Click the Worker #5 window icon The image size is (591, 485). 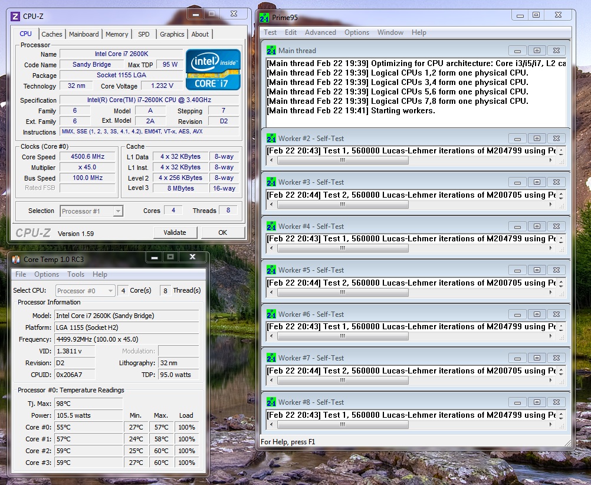click(271, 270)
